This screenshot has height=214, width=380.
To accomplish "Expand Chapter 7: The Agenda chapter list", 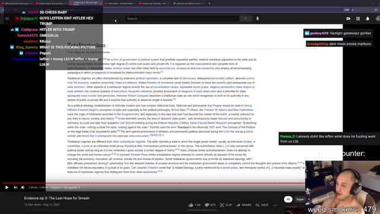I will (x=65, y=188).
